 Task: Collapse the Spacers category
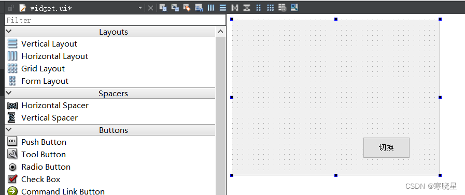[9, 93]
